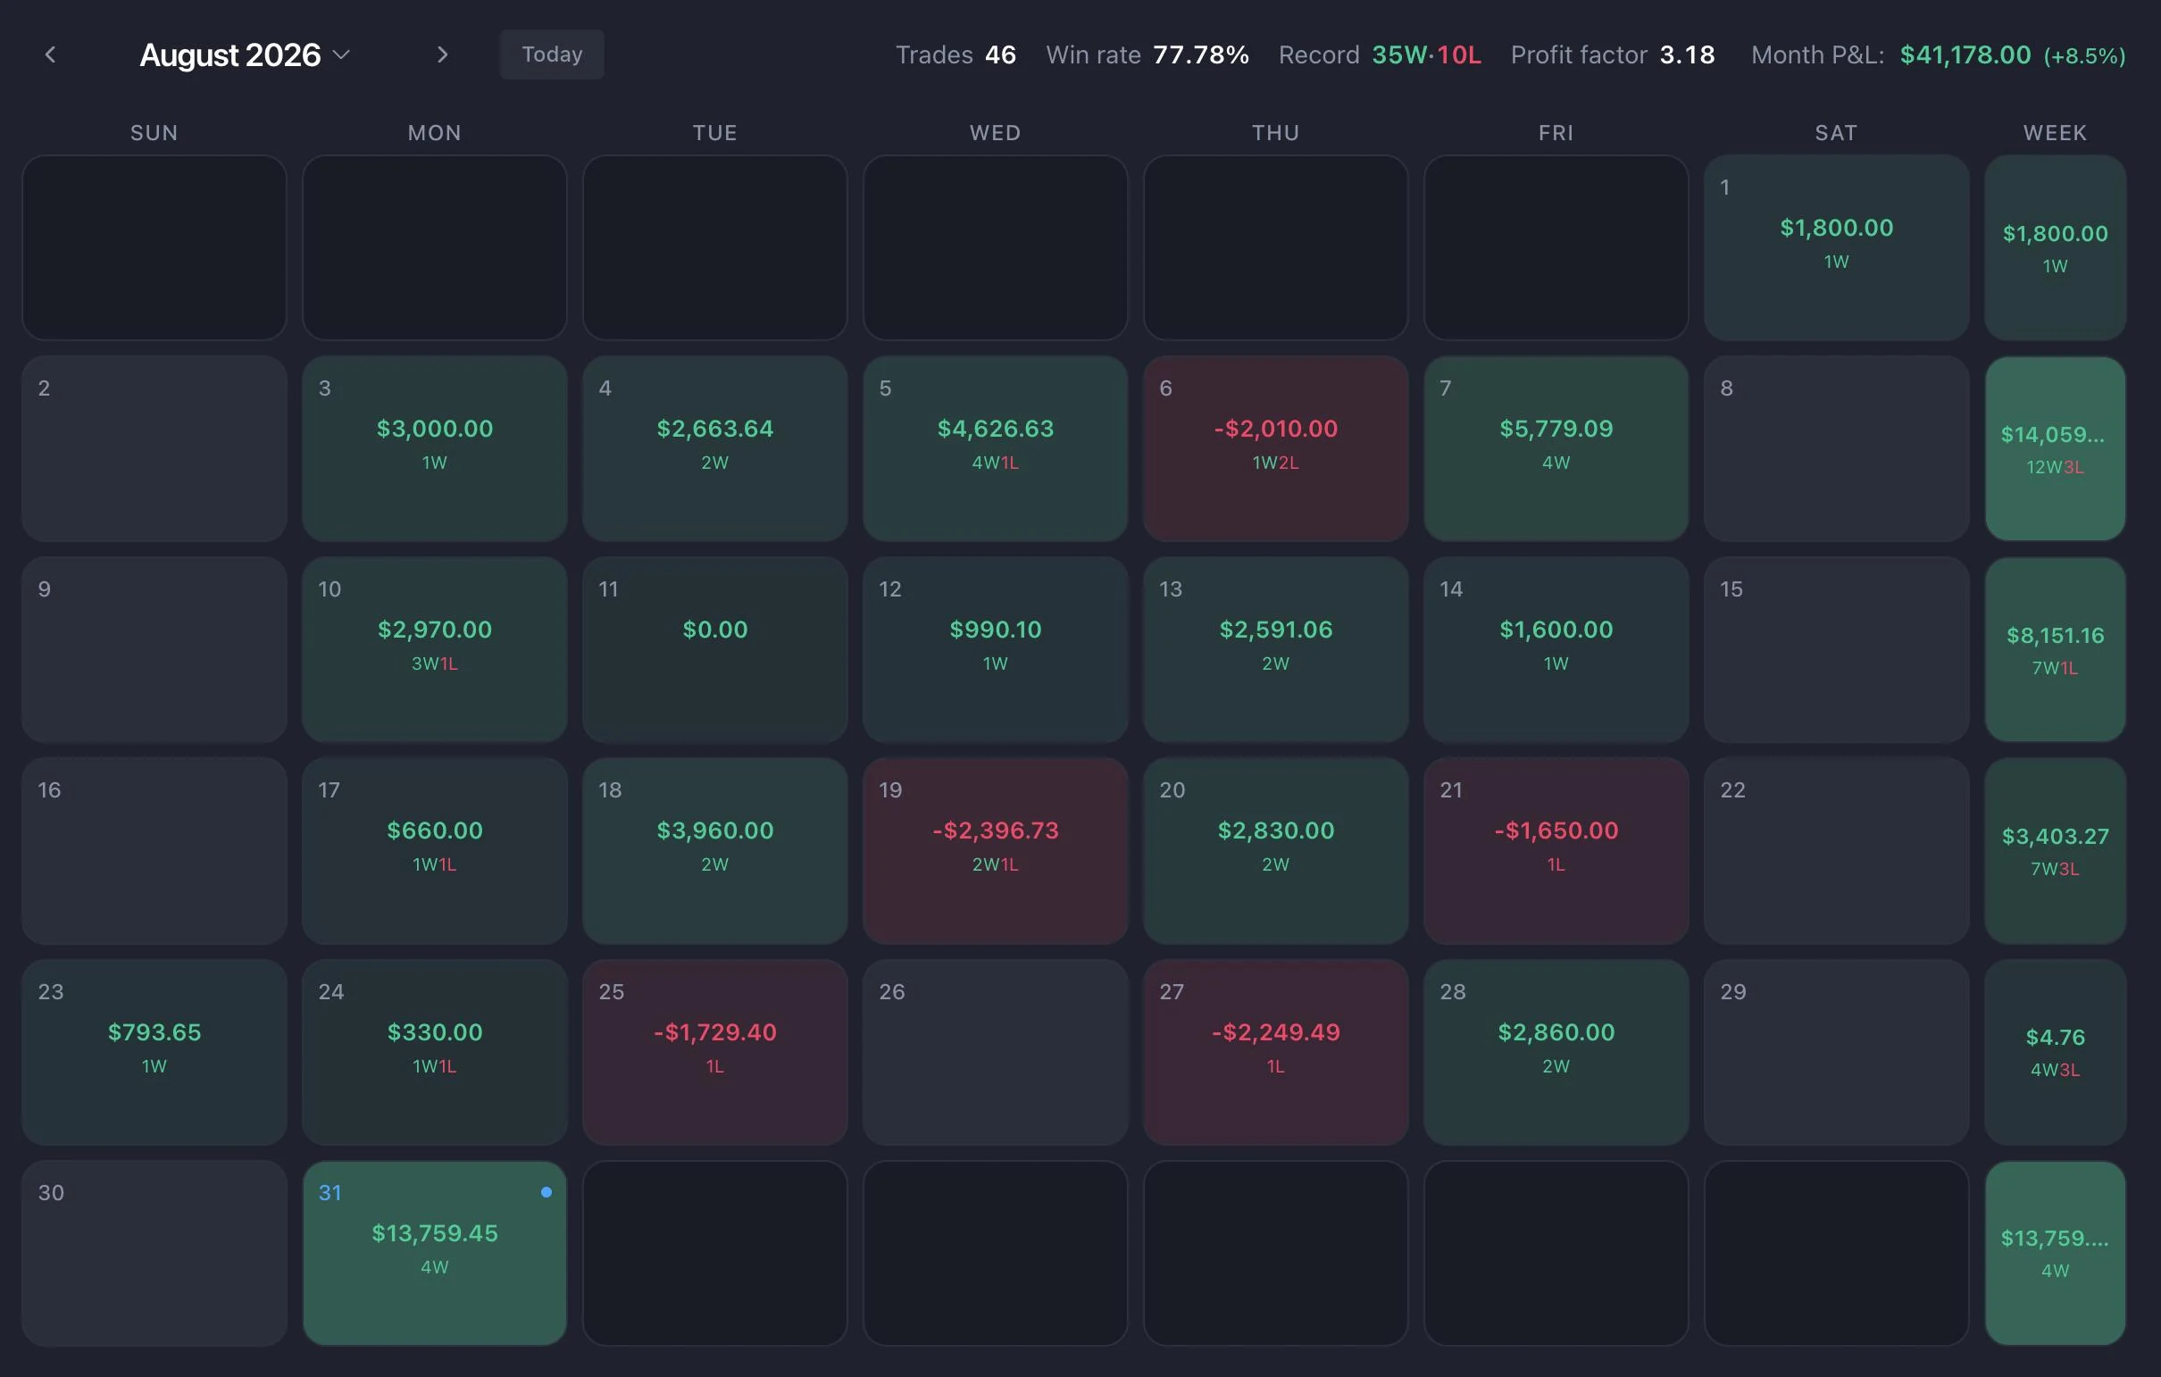Open losing day 25 showing -$1,729.40
Screen dimensions: 2161x1377
click(715, 1052)
